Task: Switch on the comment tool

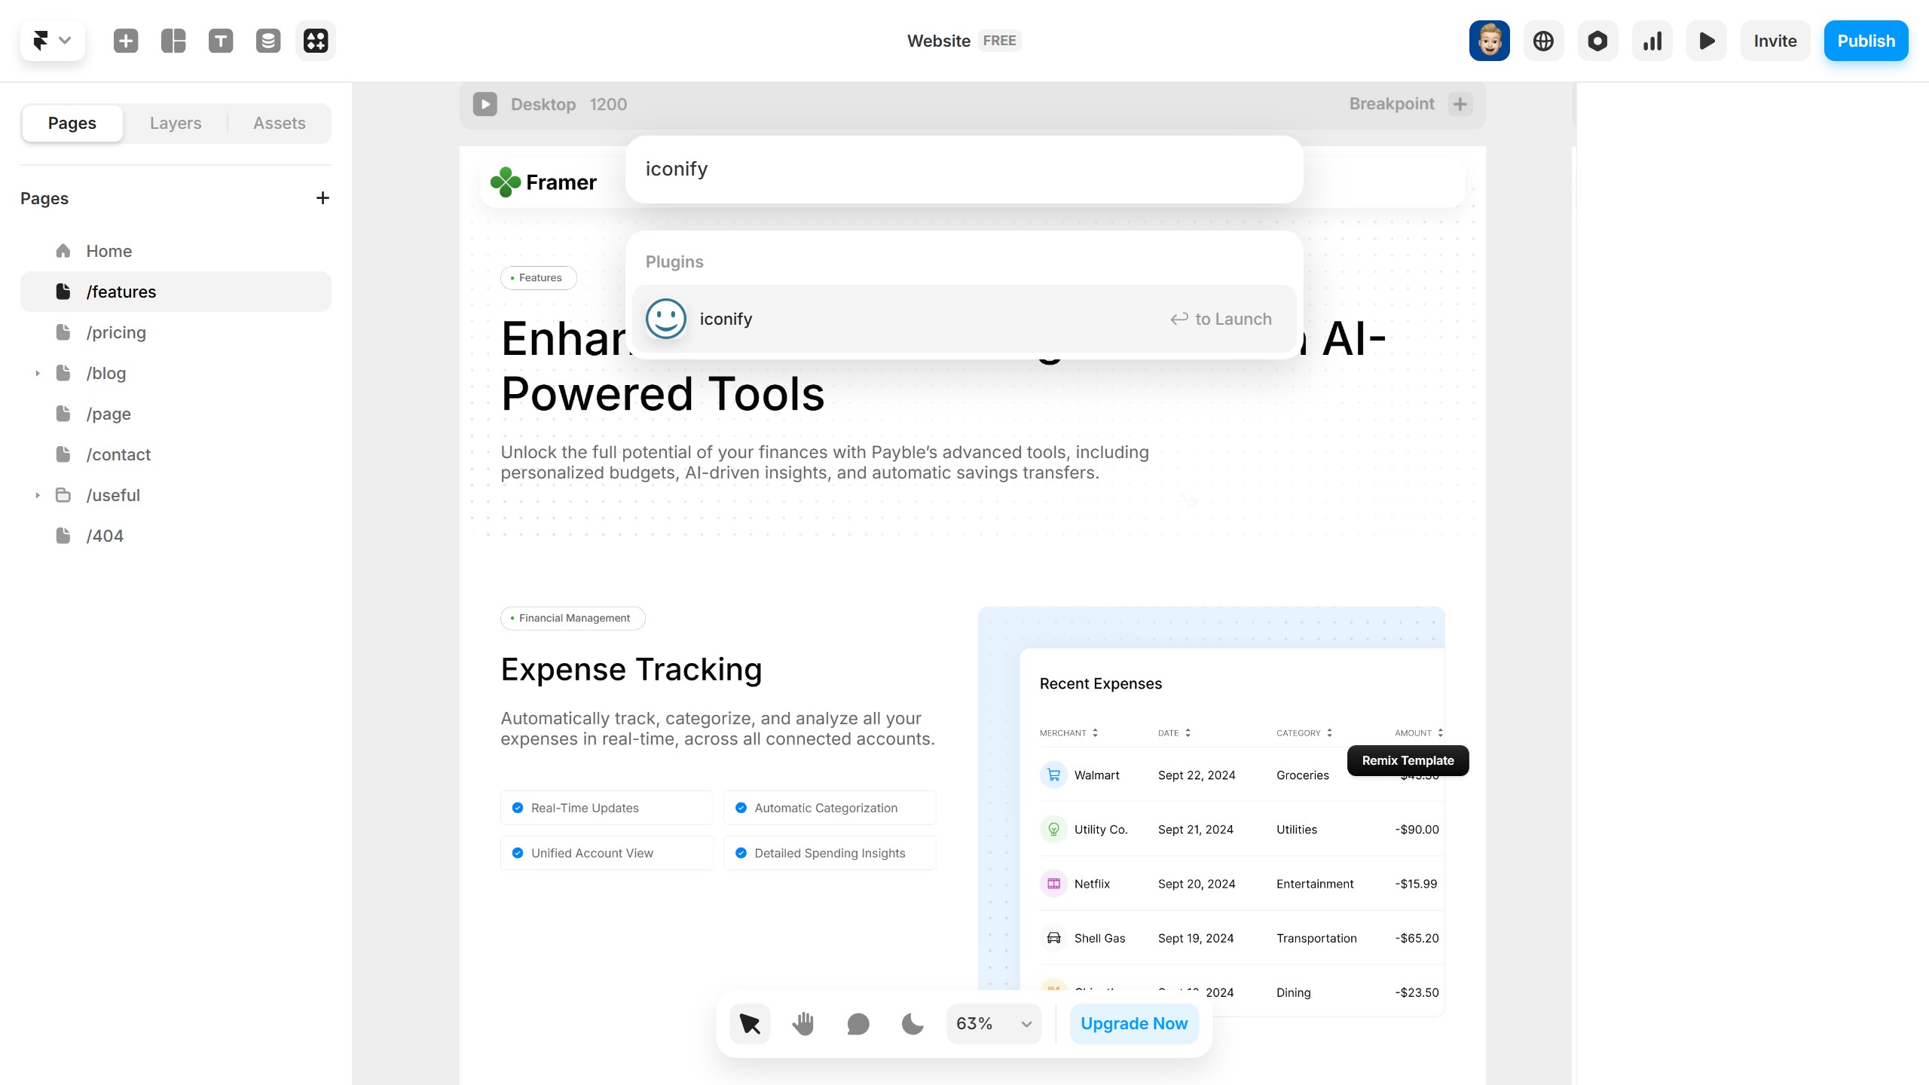Action: 858,1023
